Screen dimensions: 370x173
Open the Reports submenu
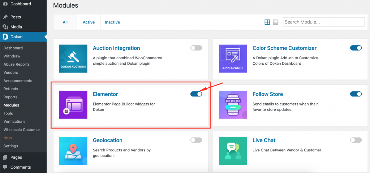[x=10, y=97]
